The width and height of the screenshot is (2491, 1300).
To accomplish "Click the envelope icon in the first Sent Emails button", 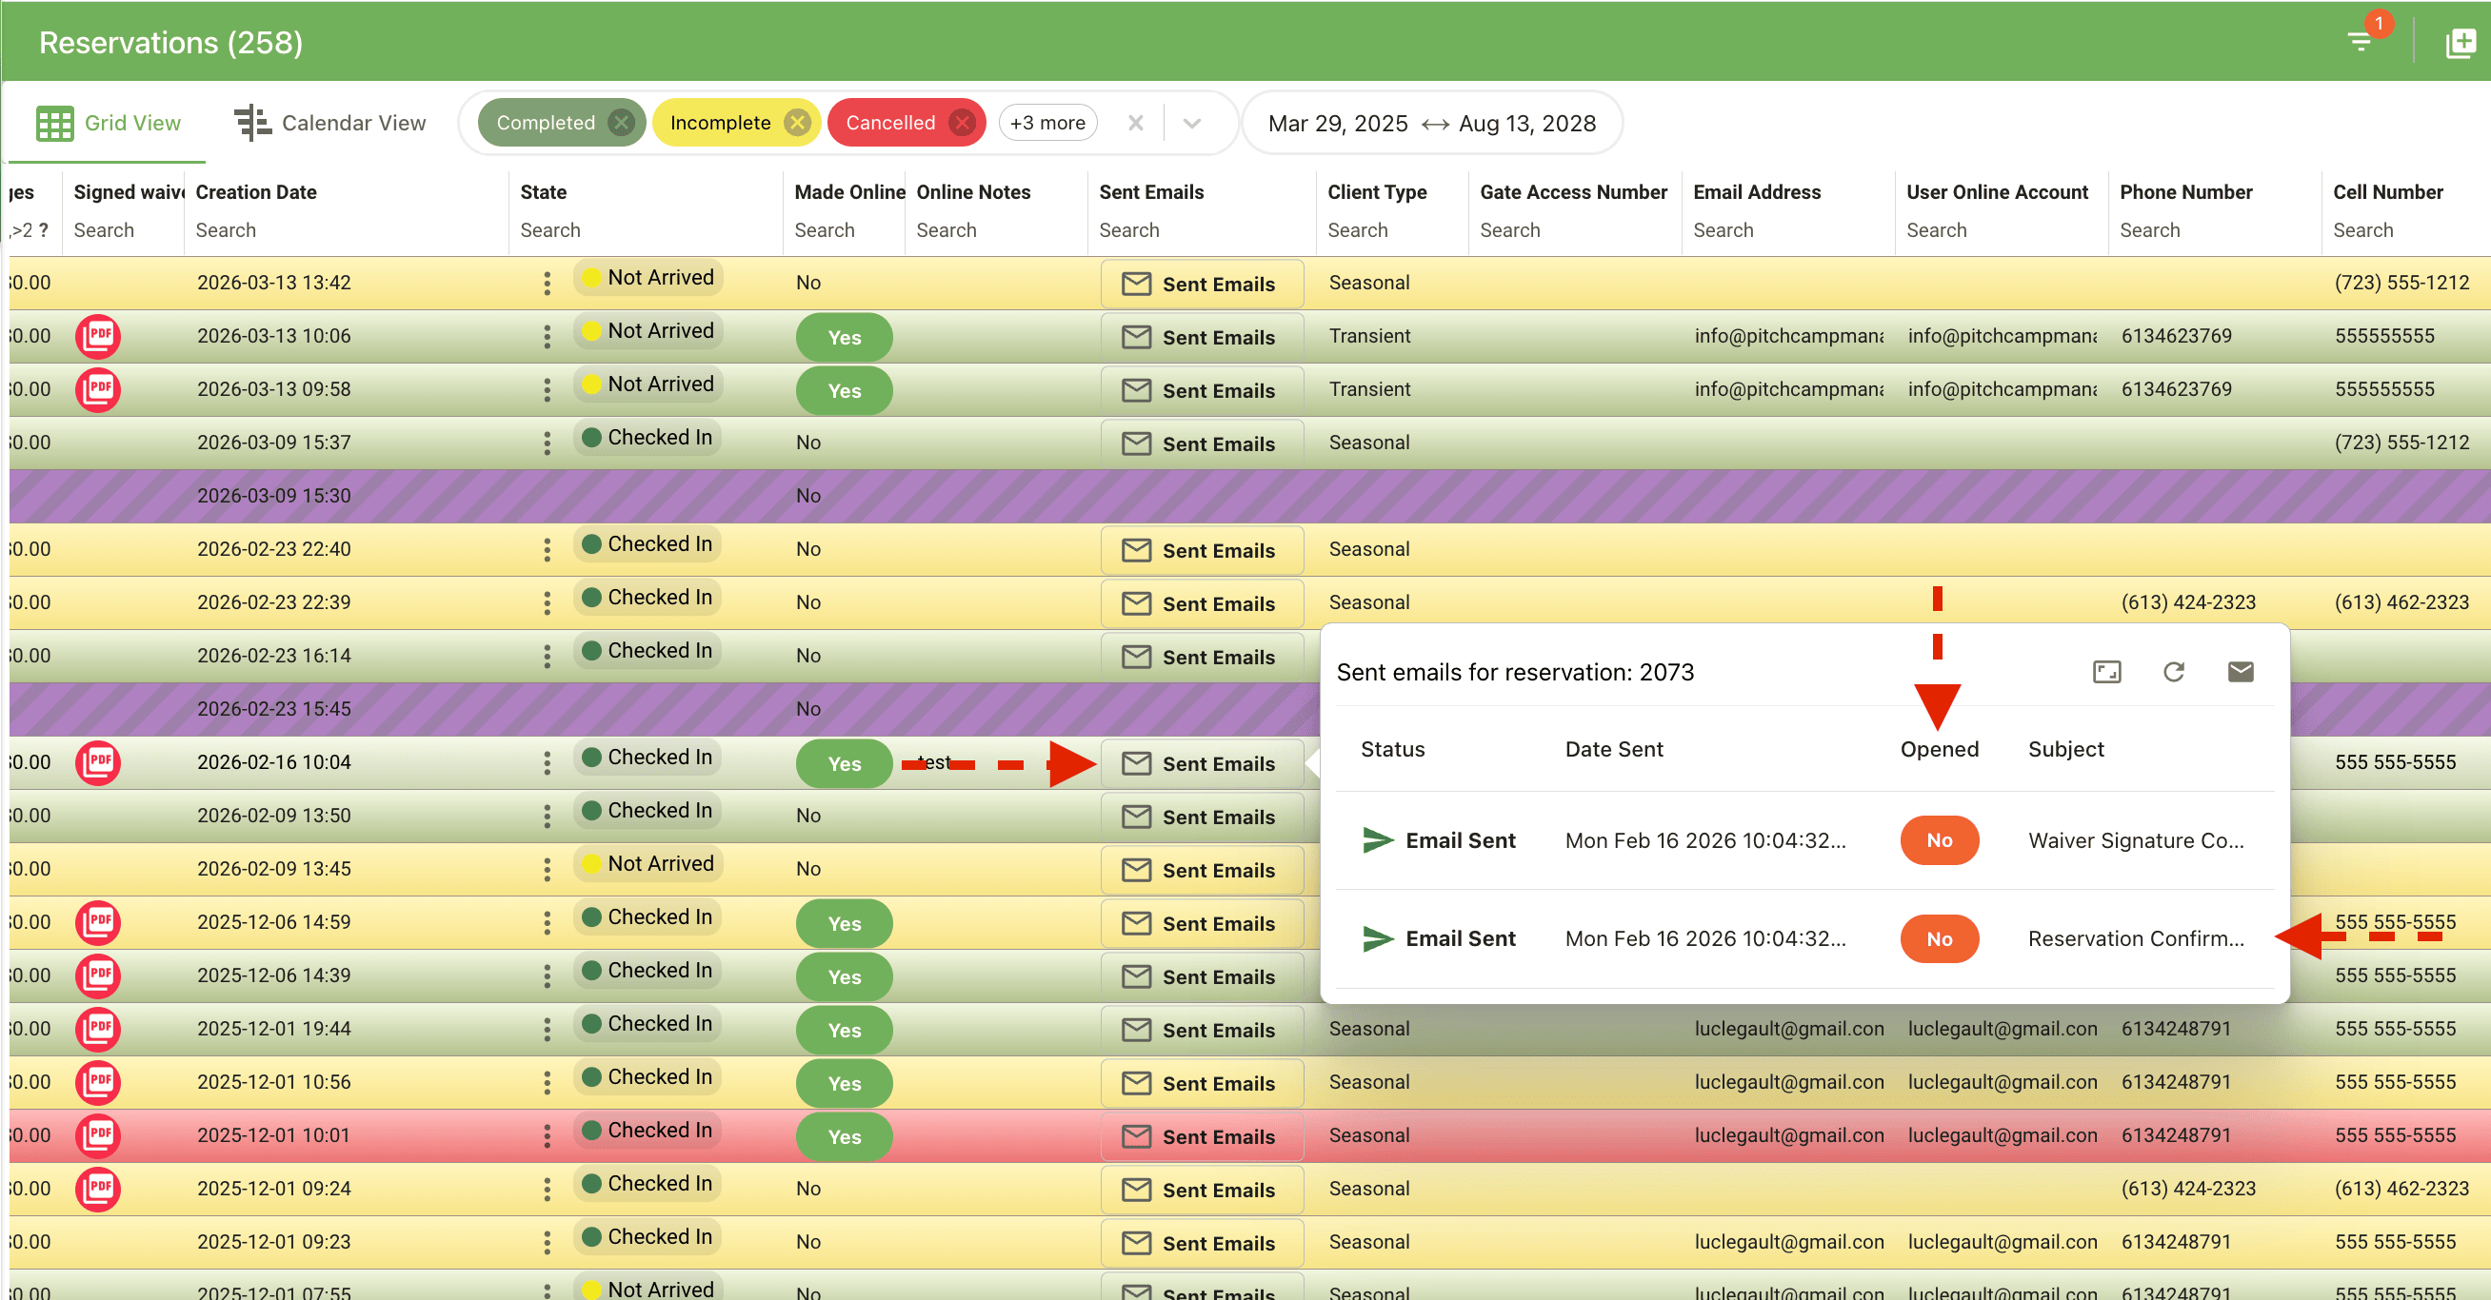I will click(1135, 284).
